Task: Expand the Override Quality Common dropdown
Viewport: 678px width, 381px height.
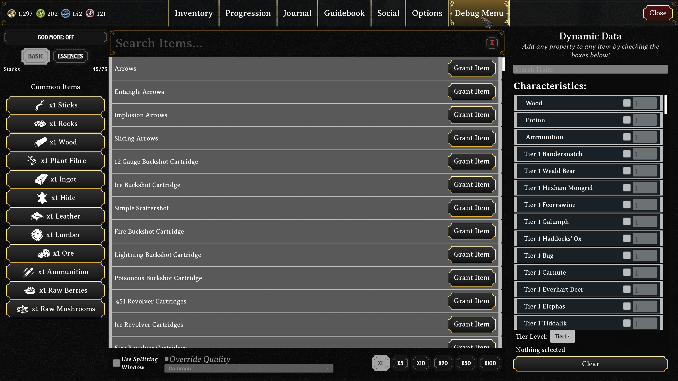Action: coord(248,368)
